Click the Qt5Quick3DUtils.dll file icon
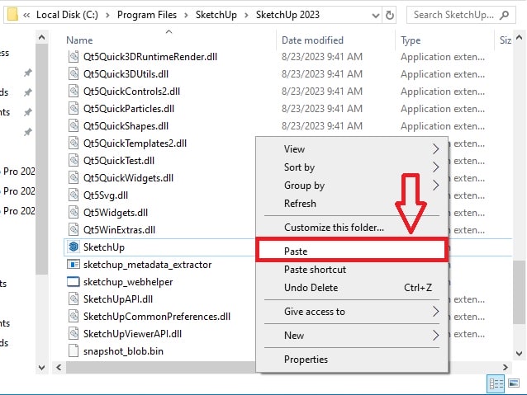The image size is (527, 395). [74, 74]
